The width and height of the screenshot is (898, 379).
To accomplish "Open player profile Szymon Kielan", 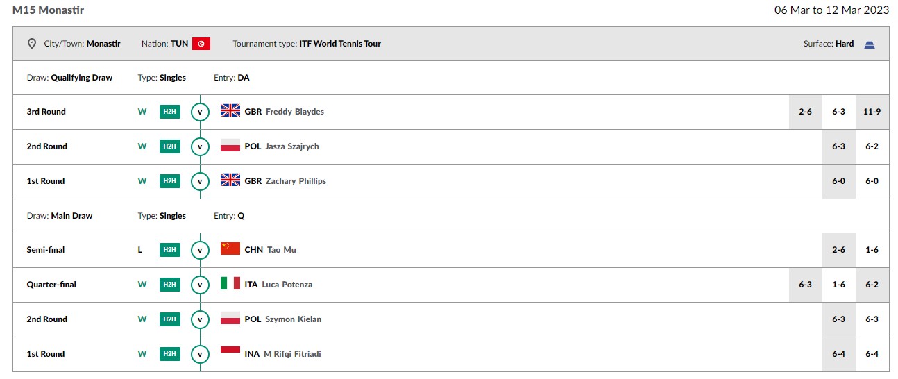I will point(291,319).
